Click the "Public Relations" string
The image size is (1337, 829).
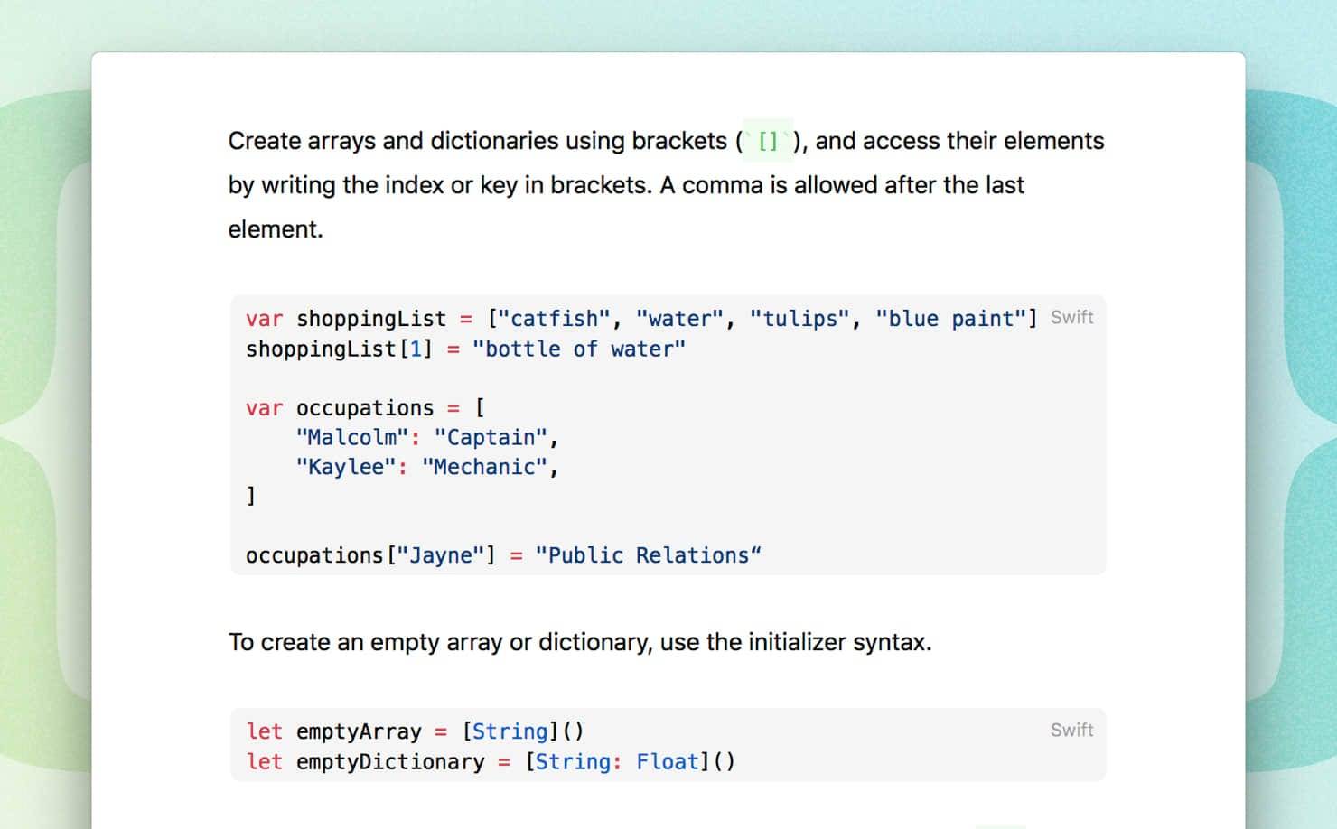pyautogui.click(x=648, y=555)
